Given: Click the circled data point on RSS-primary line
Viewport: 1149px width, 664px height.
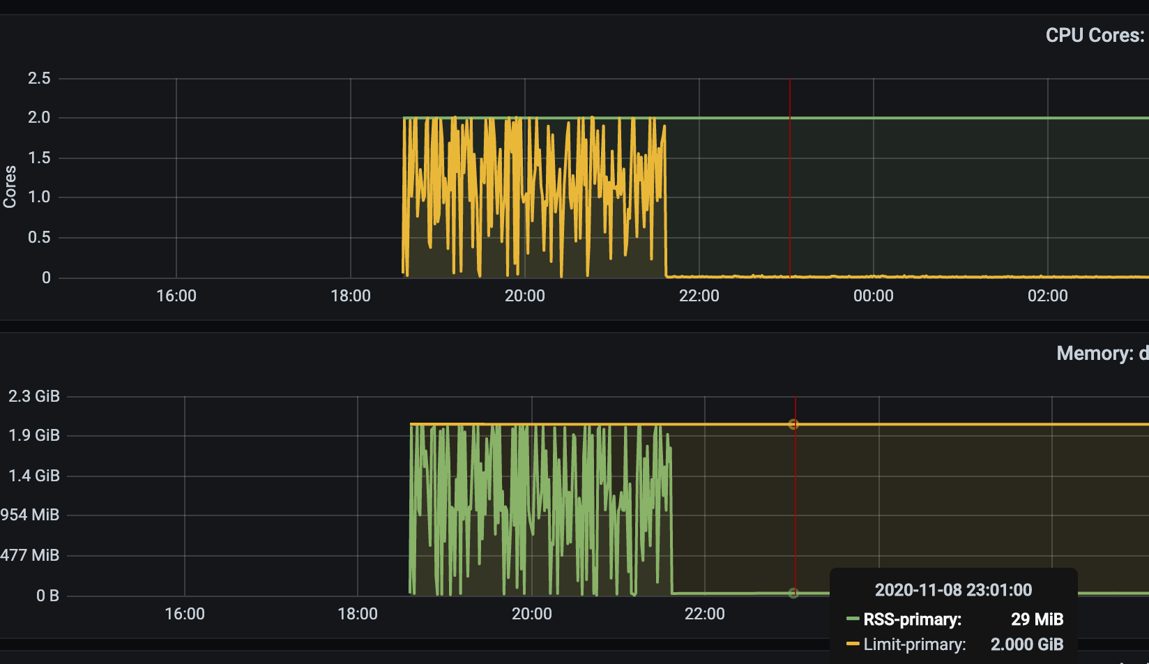Looking at the screenshot, I should coord(793,591).
